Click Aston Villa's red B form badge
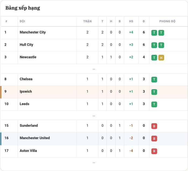The height and width of the screenshot is (171, 188). tap(154, 151)
